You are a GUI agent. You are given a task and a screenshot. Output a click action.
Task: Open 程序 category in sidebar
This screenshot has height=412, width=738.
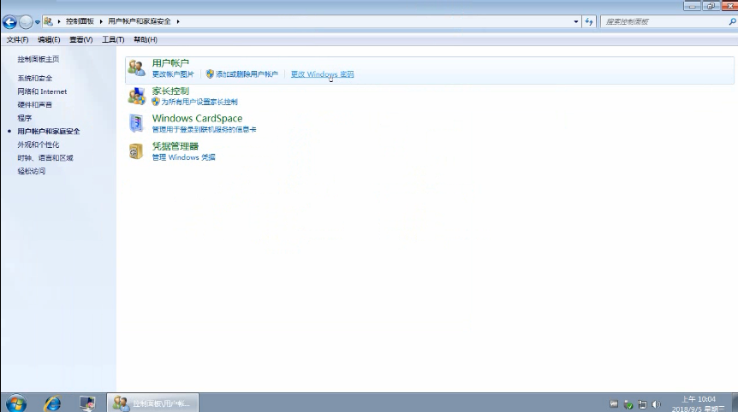pyautogui.click(x=25, y=118)
